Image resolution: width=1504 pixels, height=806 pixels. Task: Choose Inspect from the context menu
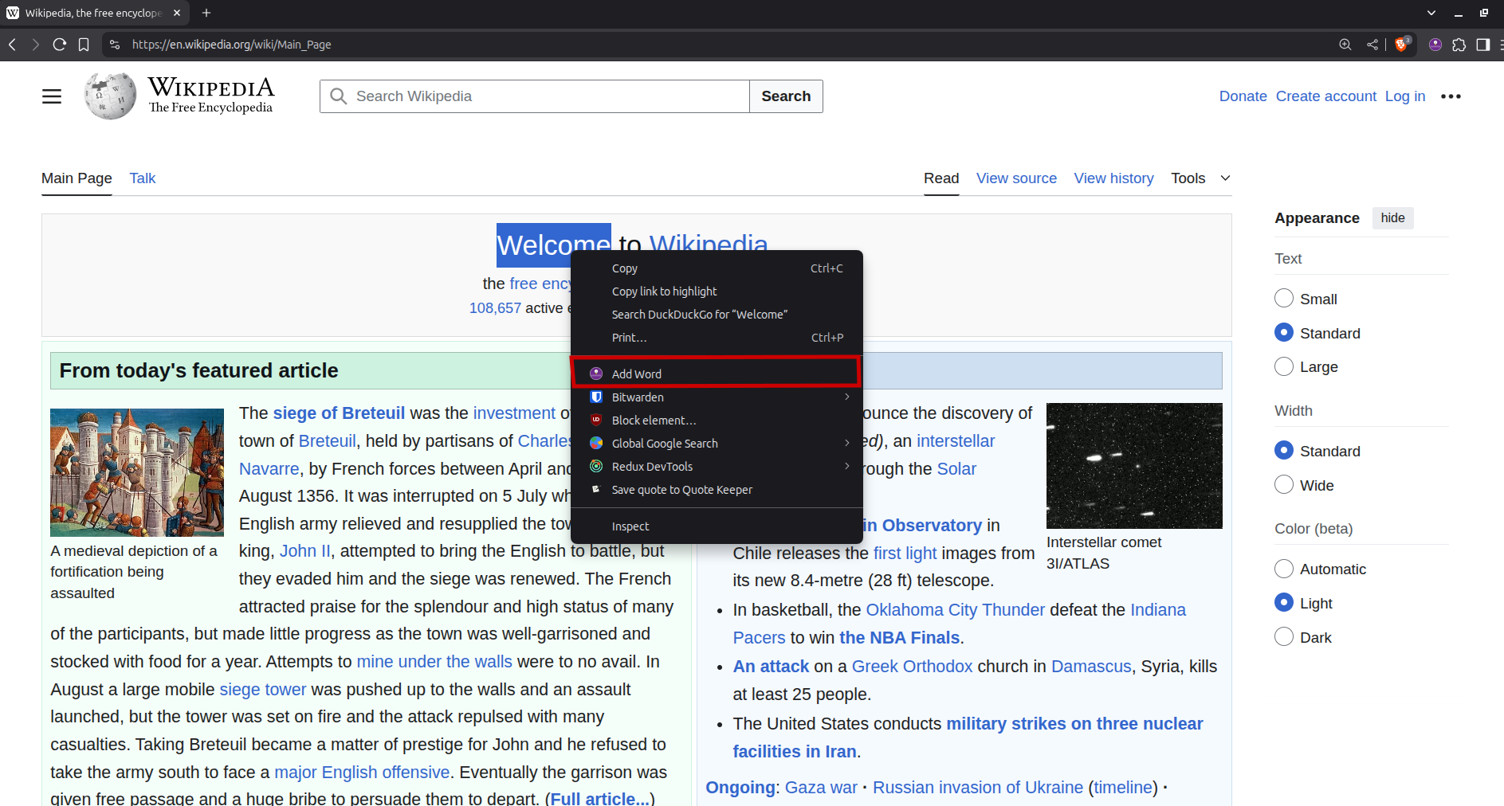tap(717, 526)
